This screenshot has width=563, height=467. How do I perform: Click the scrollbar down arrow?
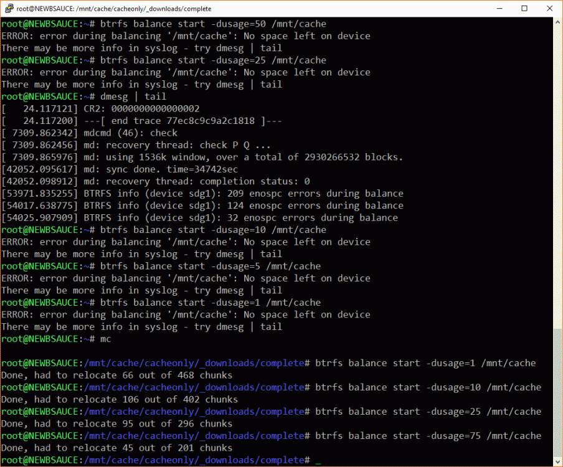coord(557,461)
